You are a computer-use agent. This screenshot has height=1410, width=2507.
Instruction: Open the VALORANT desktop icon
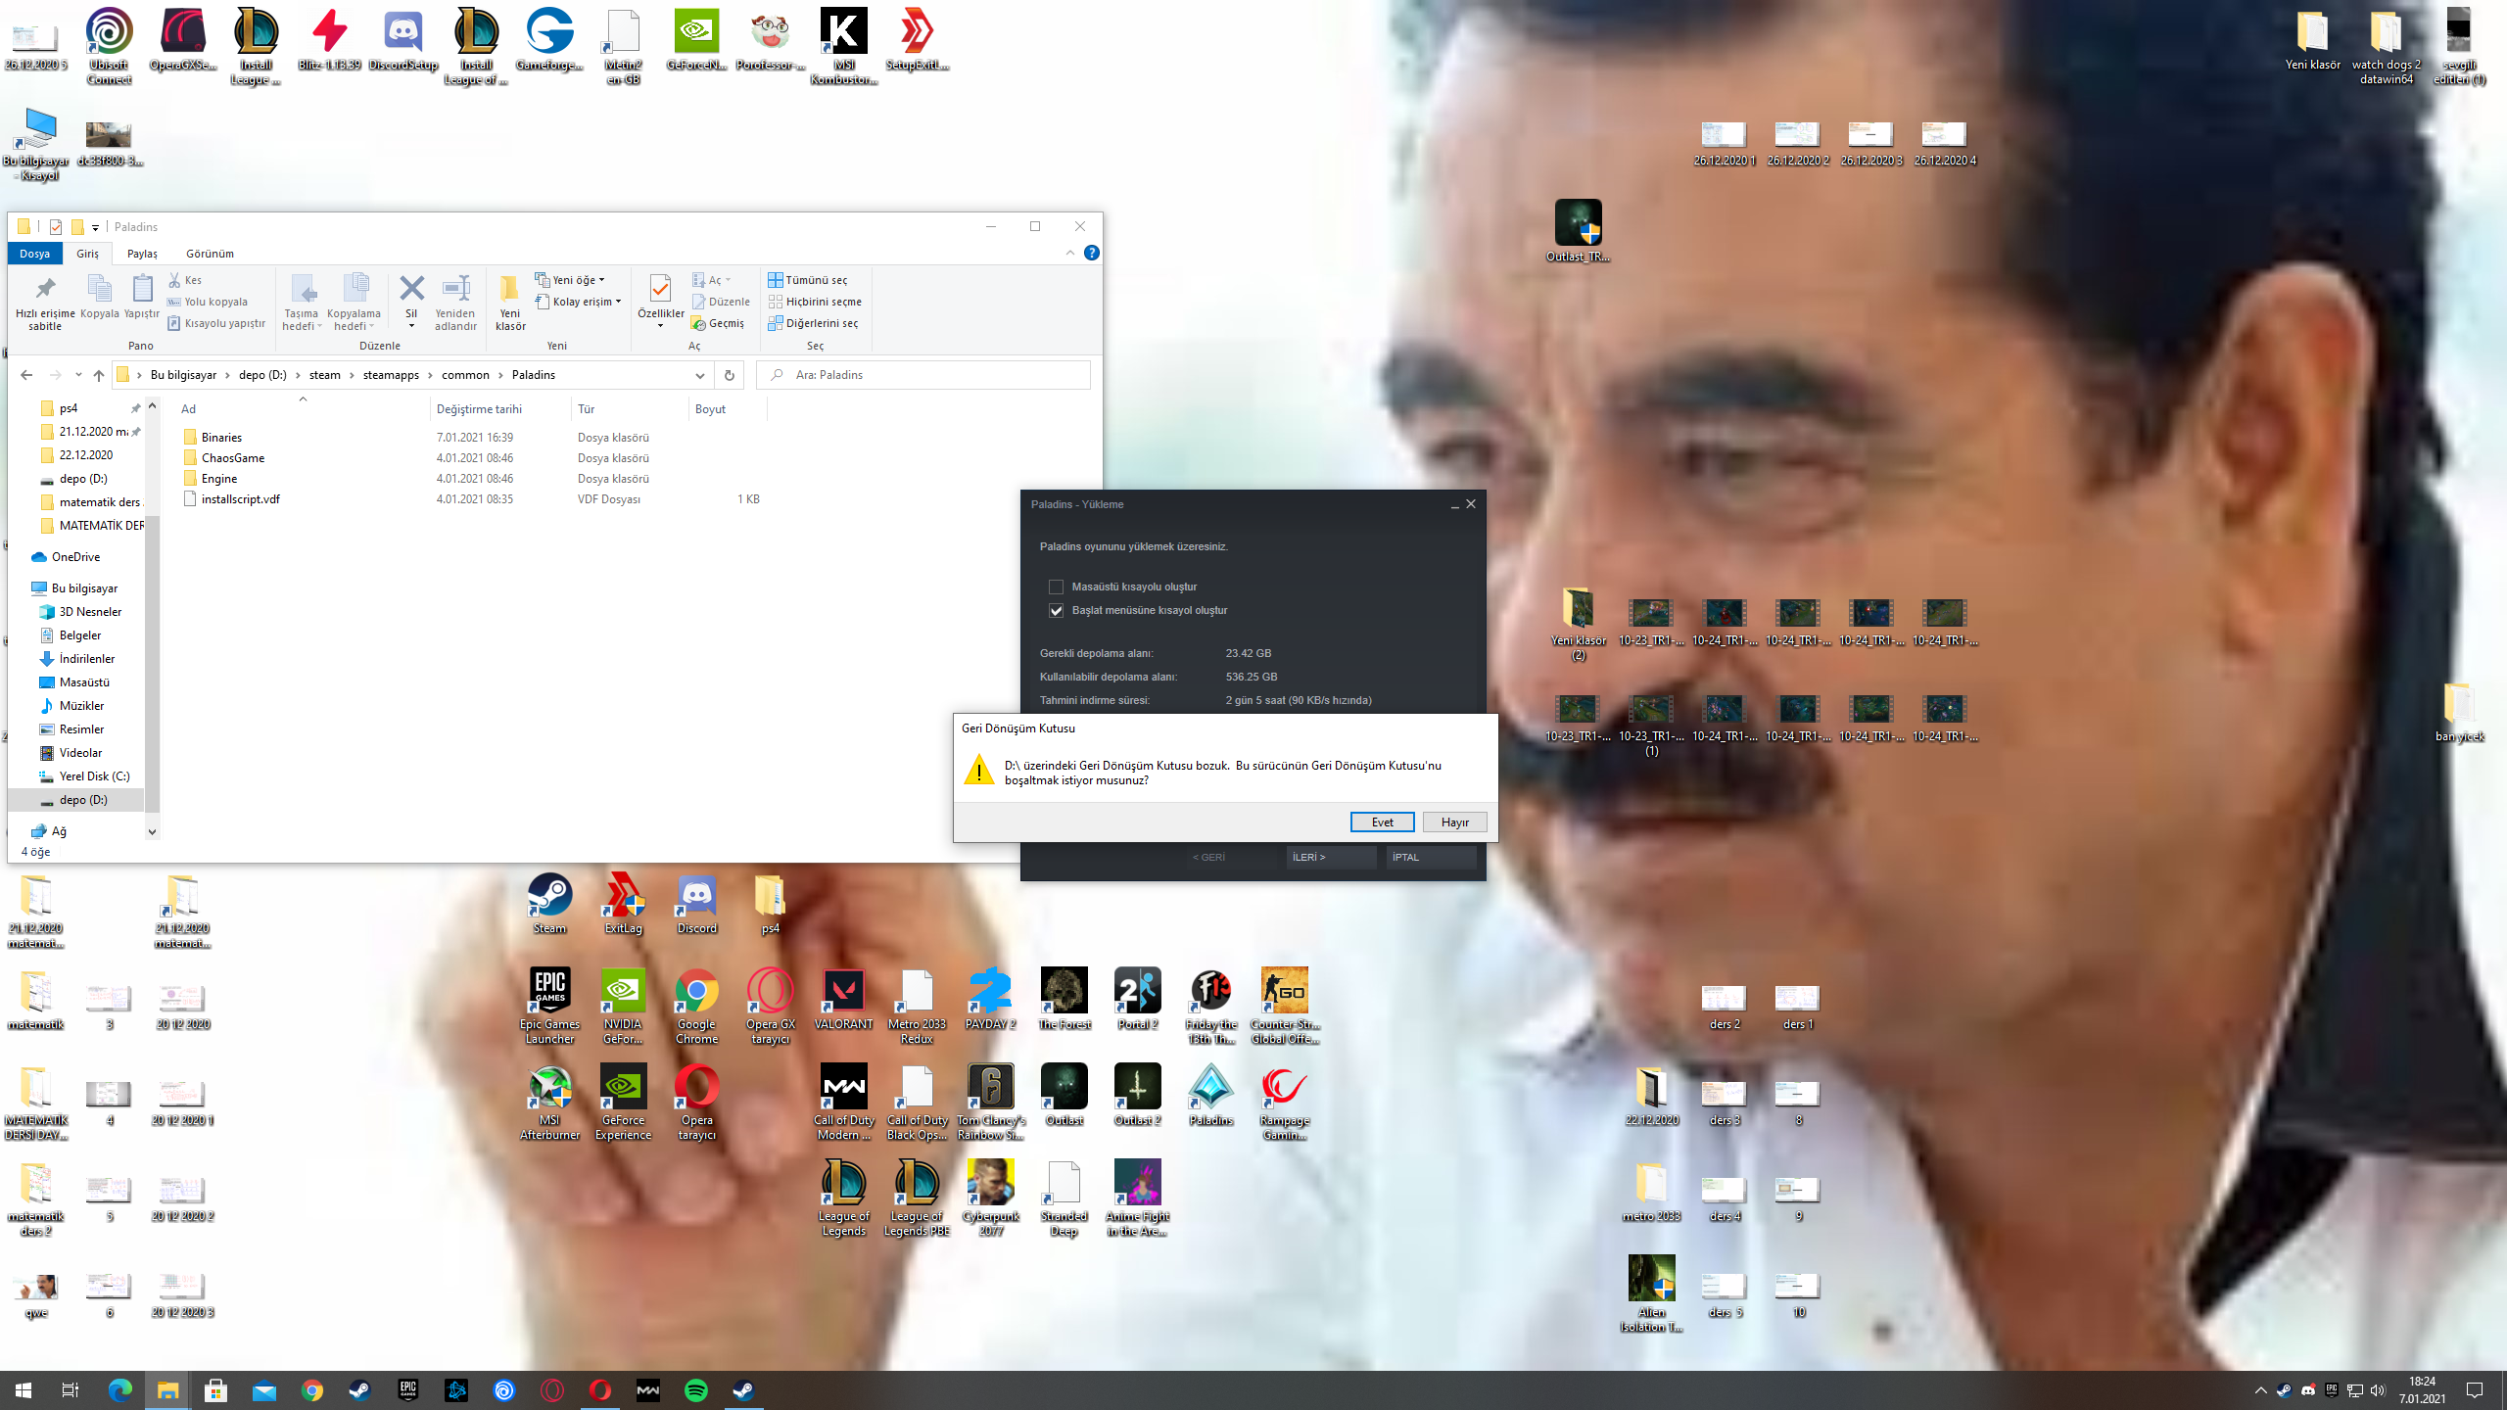pyautogui.click(x=843, y=999)
